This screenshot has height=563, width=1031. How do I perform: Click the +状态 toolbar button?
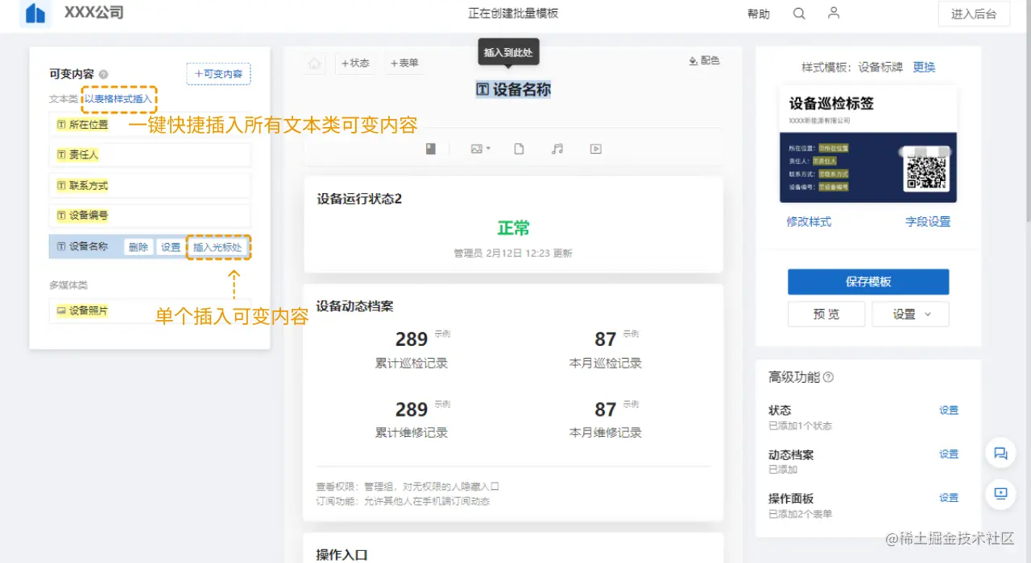(355, 64)
